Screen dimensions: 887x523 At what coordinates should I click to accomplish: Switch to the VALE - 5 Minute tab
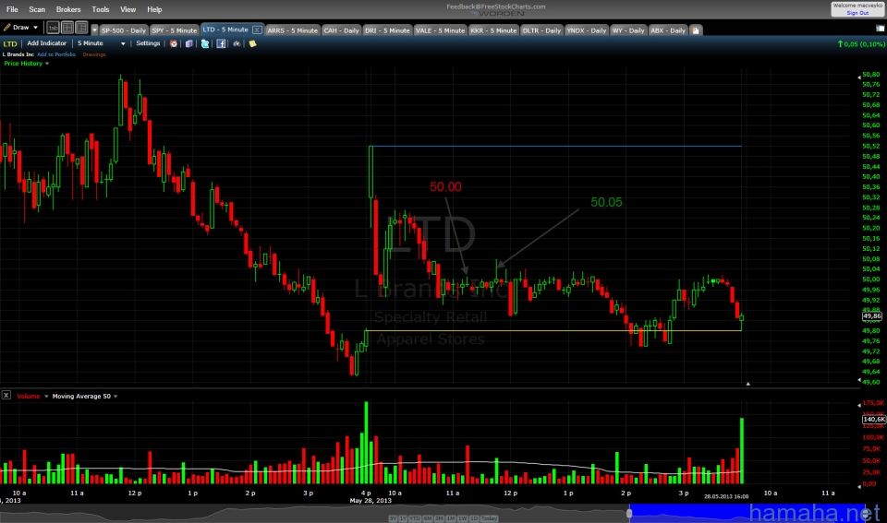[440, 30]
